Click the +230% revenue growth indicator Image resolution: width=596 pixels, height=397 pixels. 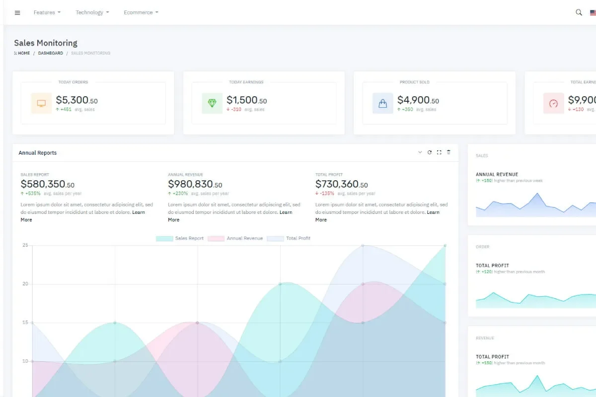point(178,194)
